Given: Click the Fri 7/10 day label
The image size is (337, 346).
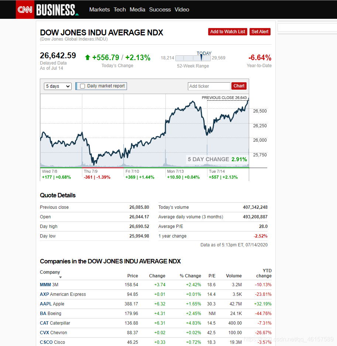Looking at the screenshot, I should 132,171.
